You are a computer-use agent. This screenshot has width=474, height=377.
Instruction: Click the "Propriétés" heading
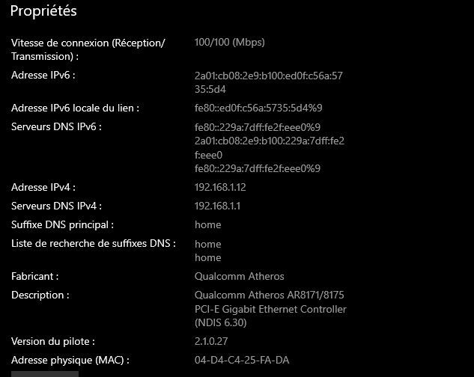coord(43,11)
